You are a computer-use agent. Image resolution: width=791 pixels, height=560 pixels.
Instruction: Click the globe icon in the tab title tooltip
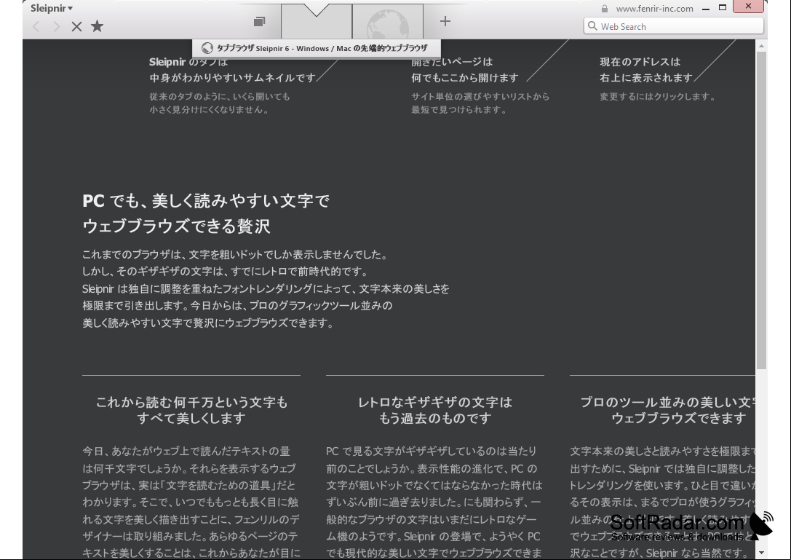click(207, 48)
